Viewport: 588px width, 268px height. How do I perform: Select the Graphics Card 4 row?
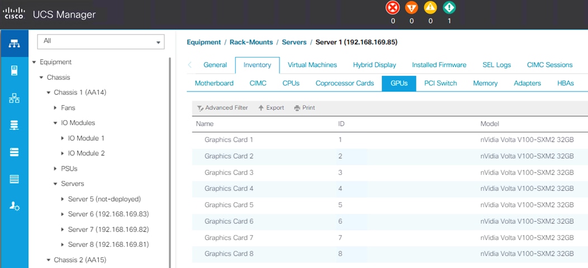pyautogui.click(x=390, y=189)
